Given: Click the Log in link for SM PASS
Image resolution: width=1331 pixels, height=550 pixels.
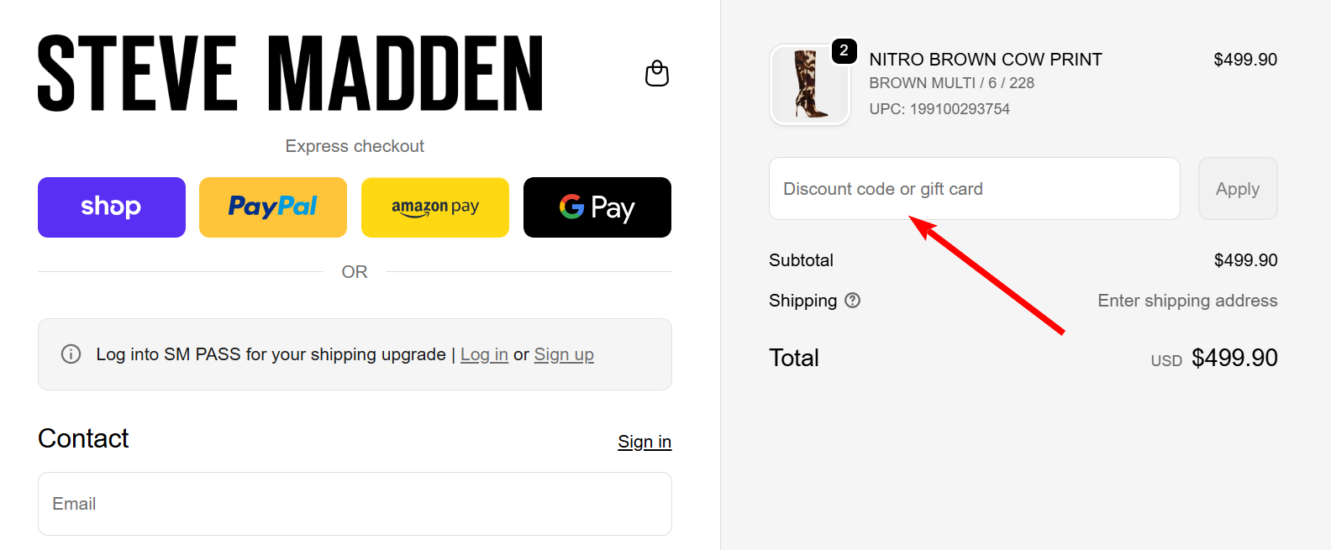Looking at the screenshot, I should point(484,354).
